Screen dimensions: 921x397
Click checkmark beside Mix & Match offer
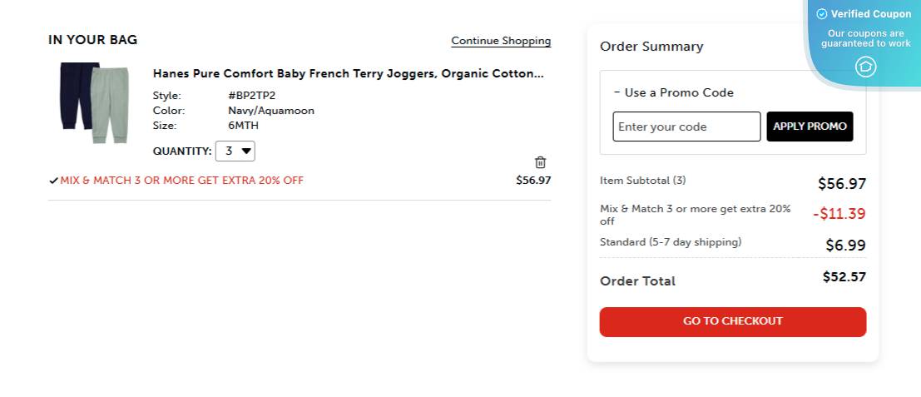click(x=53, y=181)
